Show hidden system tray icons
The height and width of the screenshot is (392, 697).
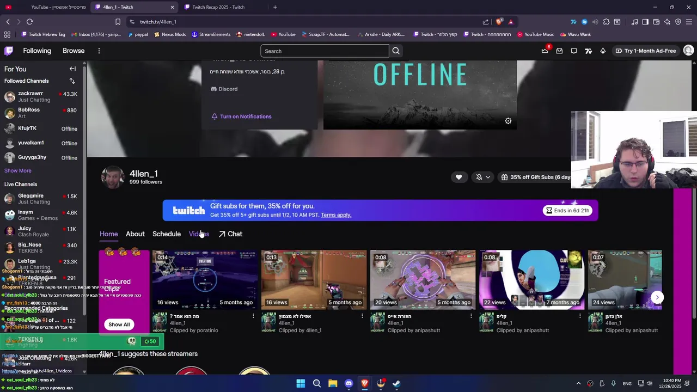pyautogui.click(x=578, y=383)
